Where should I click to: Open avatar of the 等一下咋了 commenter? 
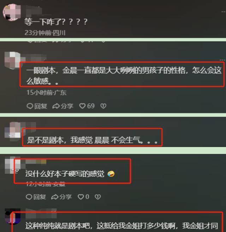tap(12, 12)
